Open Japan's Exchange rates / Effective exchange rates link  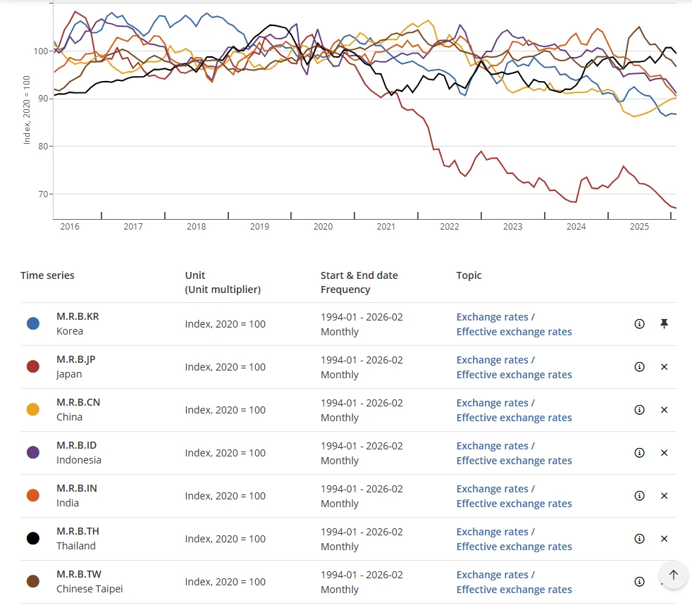pyautogui.click(x=514, y=367)
